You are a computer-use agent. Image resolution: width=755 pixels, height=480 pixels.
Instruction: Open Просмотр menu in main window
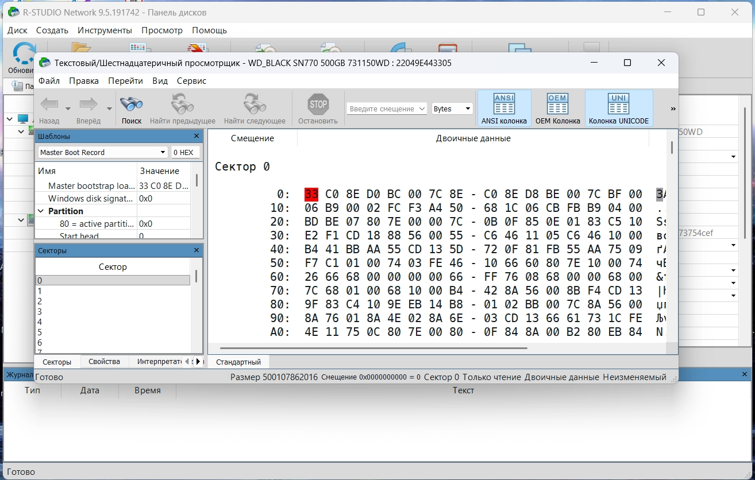pos(162,30)
